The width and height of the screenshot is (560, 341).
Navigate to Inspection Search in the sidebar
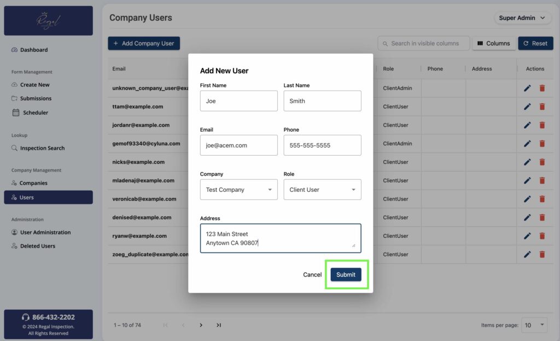pos(42,148)
